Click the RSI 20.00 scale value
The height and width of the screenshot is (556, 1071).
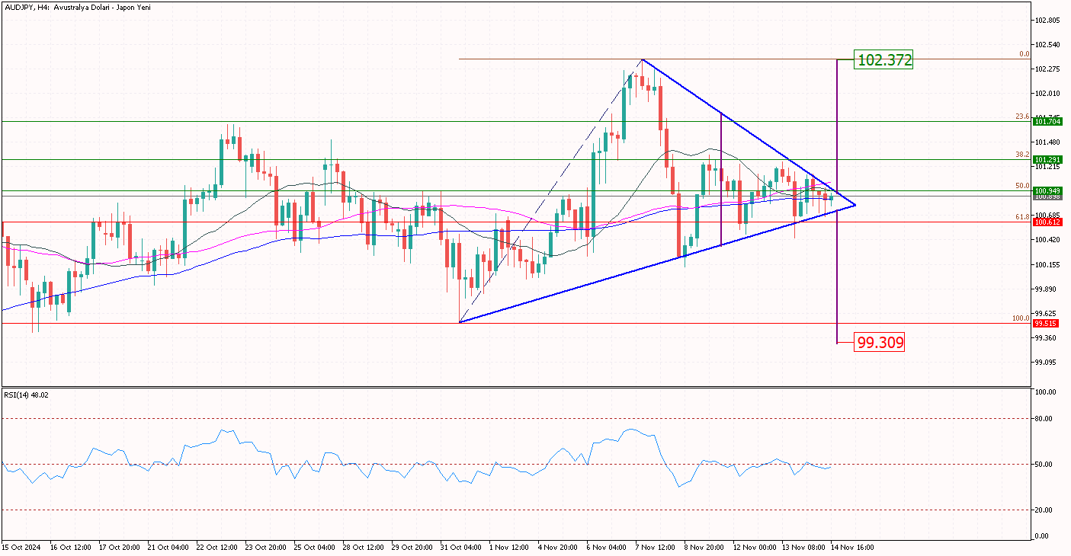(x=1045, y=510)
